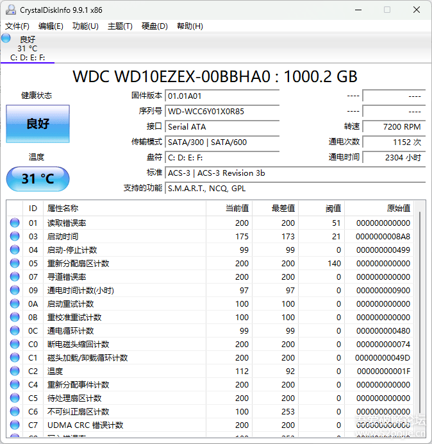
Task: Click status orb for 磁头加载/卸载循环计数 row
Action: (x=15, y=357)
